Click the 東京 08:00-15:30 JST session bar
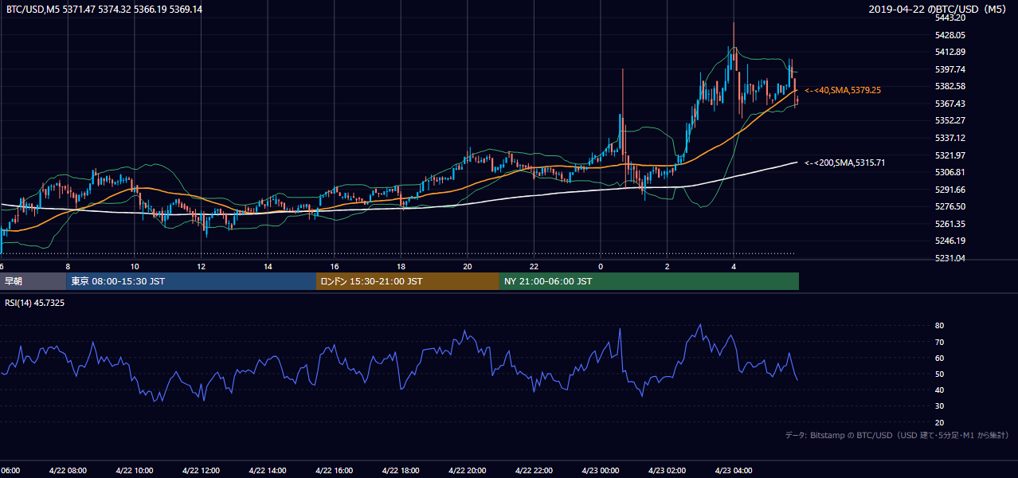Viewport: 1018px width, 478px height. (191, 281)
